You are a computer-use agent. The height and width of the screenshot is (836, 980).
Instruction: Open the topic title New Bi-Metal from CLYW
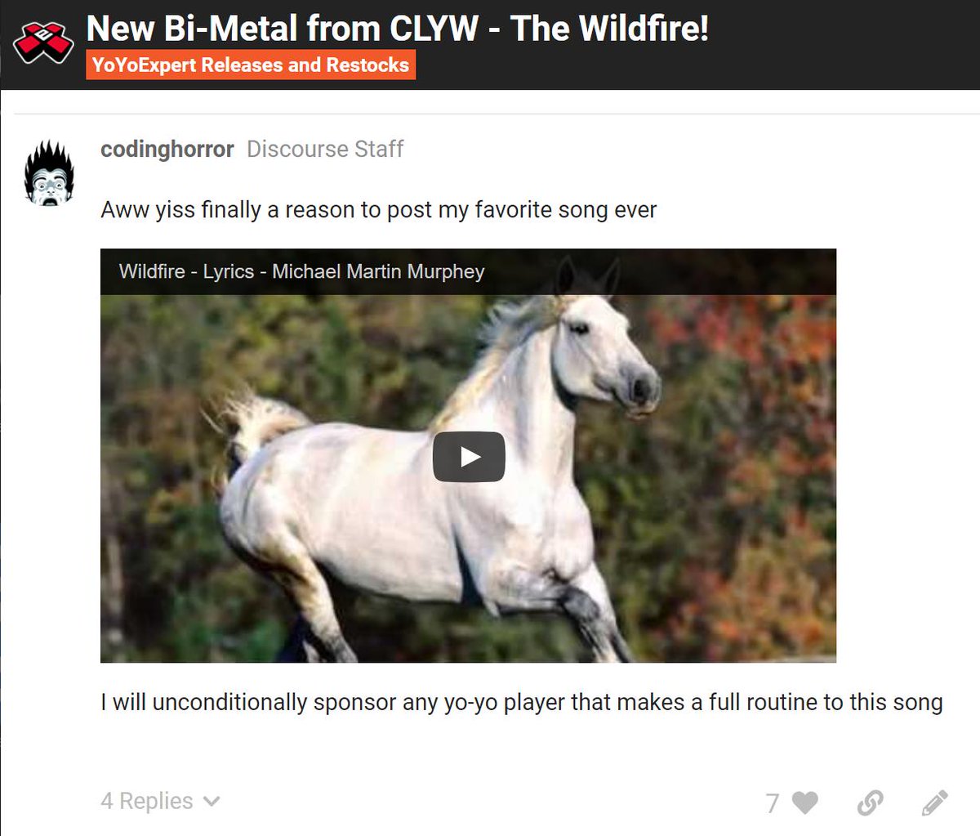tap(398, 28)
